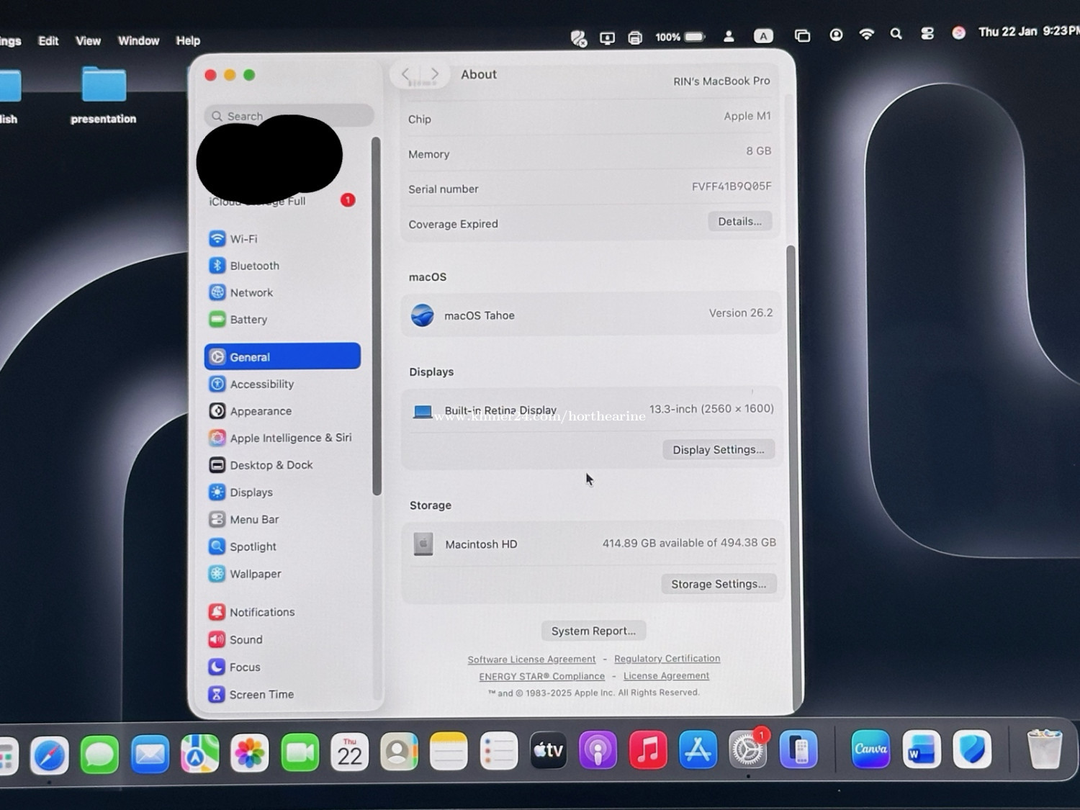Open Notifications settings pane
Screen dimensions: 1080x810
261,612
